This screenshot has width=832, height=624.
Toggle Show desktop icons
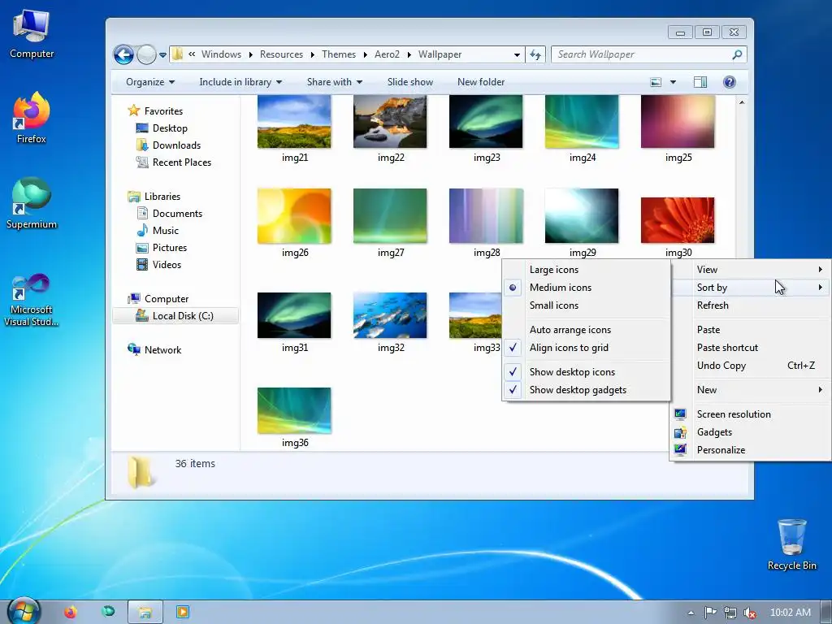click(587, 372)
